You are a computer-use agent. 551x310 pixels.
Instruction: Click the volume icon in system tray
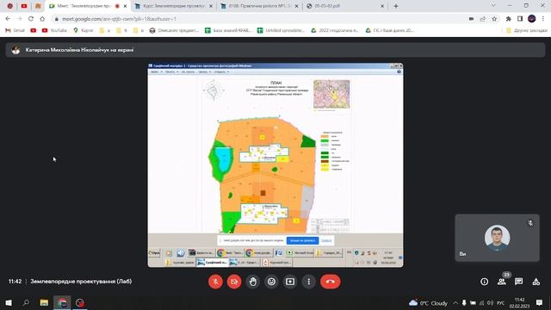[490, 303]
